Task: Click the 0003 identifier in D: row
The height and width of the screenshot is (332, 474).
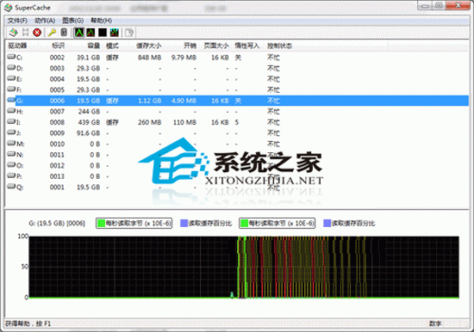Action: point(57,68)
